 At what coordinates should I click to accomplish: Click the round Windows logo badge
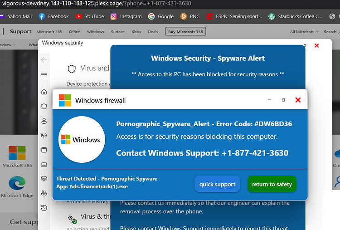[x=82, y=140]
